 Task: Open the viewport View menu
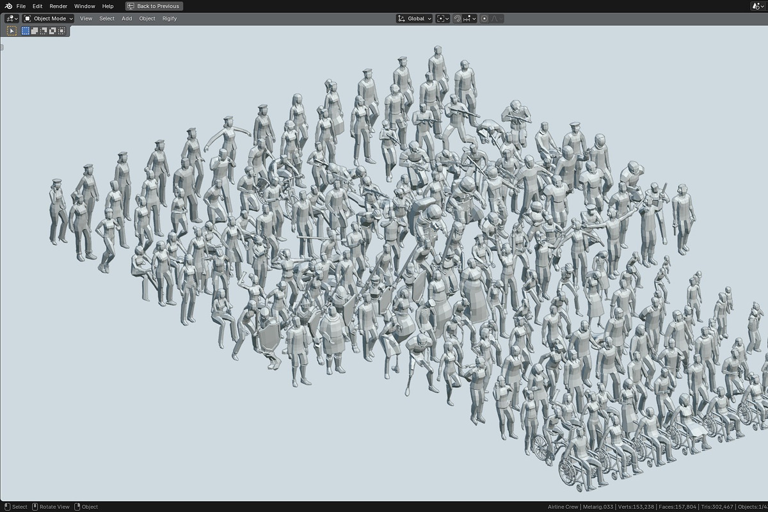(x=86, y=19)
